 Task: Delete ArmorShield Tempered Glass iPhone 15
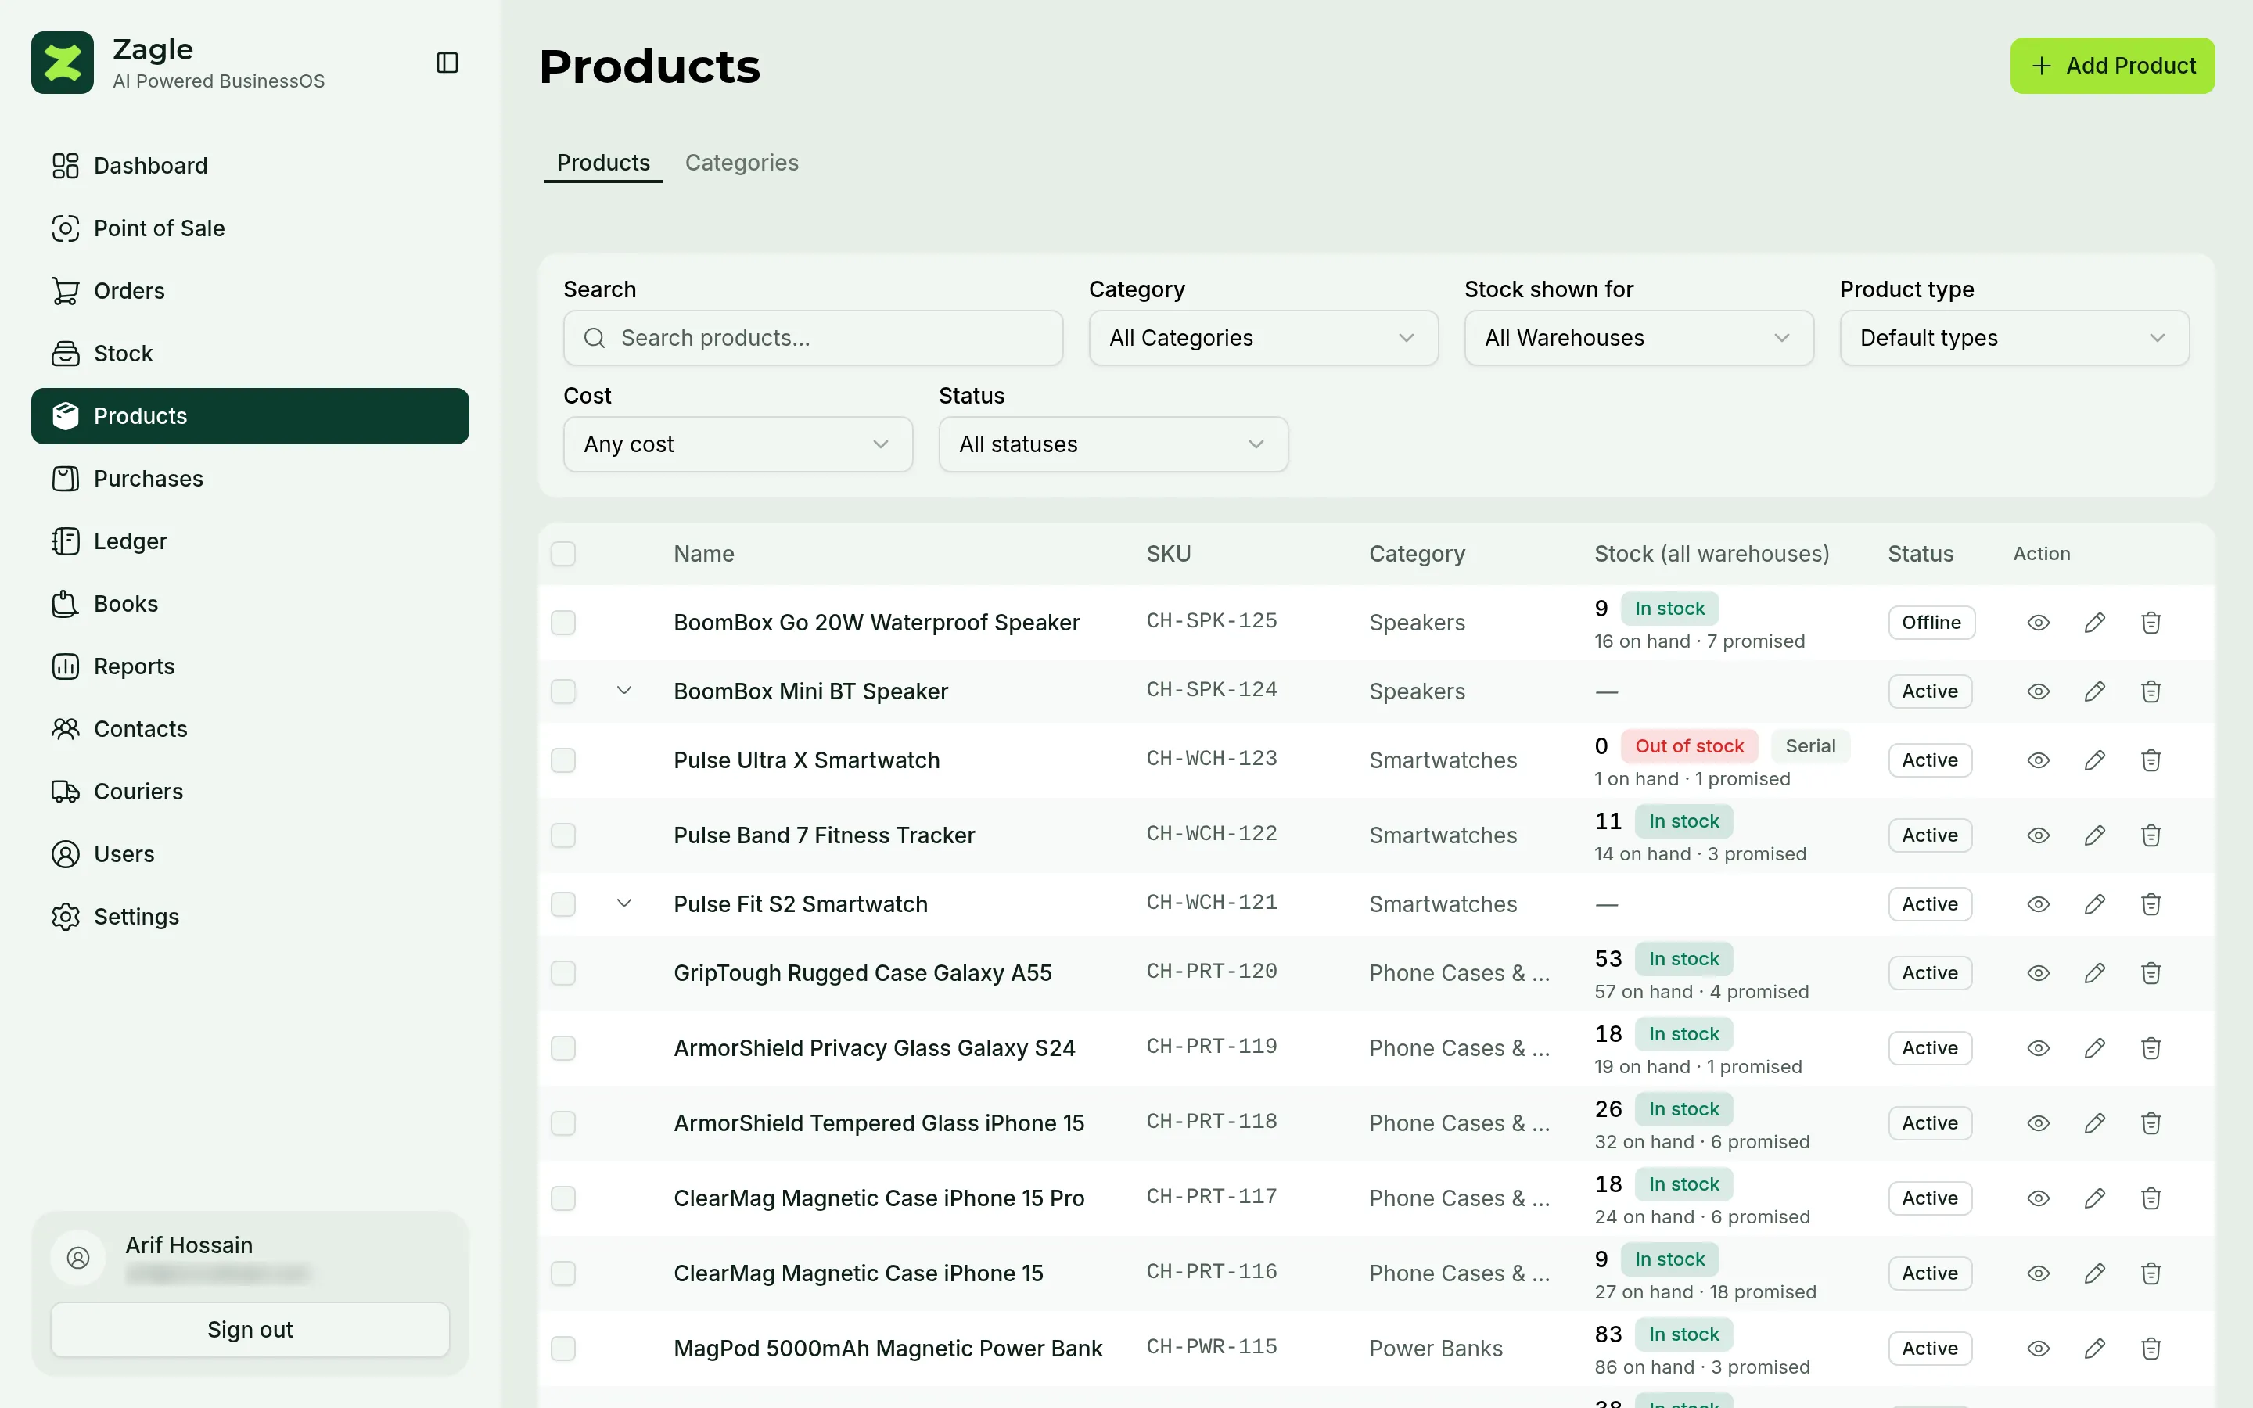point(2151,1123)
